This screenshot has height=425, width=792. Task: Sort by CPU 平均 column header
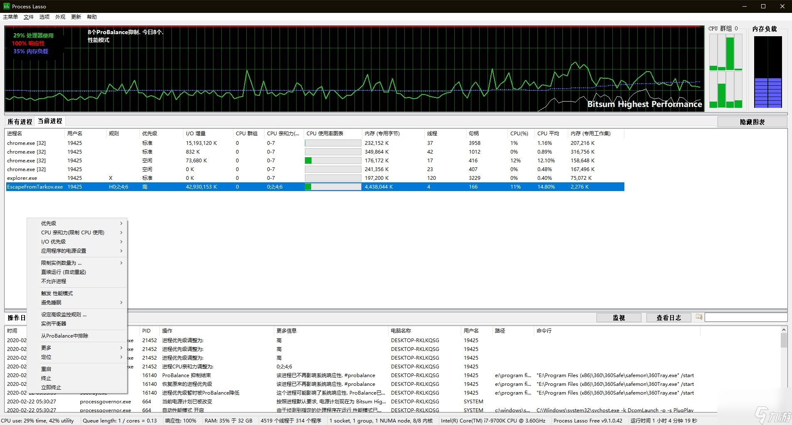tap(552, 134)
